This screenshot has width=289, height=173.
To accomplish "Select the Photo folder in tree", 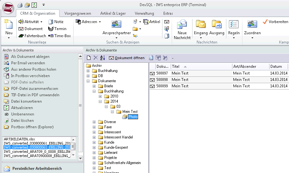I will pyautogui.click(x=133, y=117).
